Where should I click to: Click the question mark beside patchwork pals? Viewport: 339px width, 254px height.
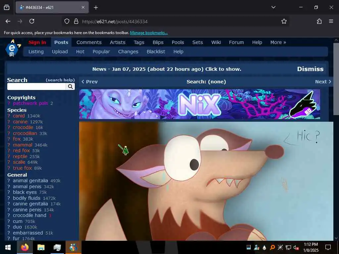[9, 103]
